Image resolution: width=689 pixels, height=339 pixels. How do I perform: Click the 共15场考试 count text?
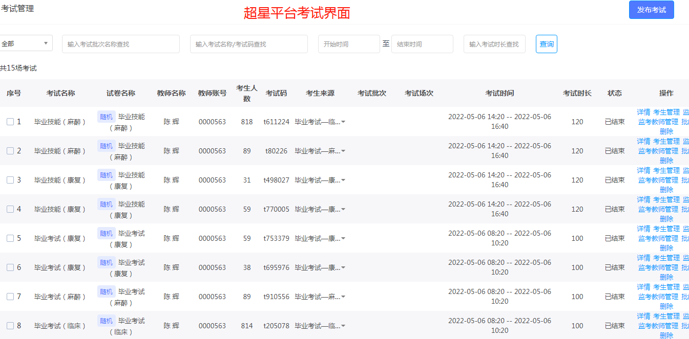18,68
